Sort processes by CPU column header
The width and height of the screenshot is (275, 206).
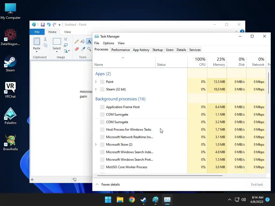click(x=197, y=62)
